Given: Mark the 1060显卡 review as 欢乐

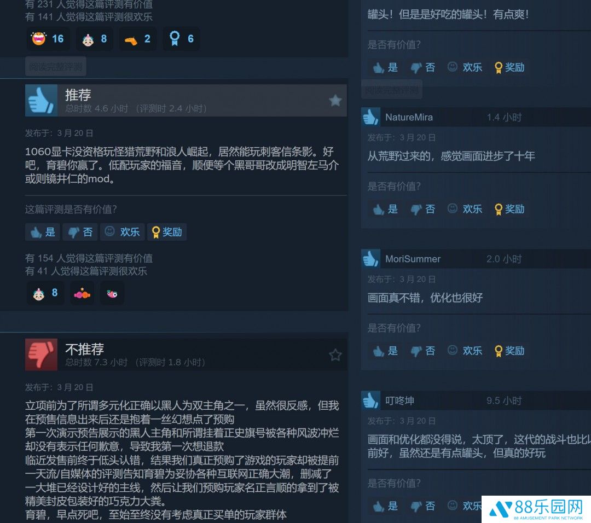Looking at the screenshot, I should coord(122,232).
